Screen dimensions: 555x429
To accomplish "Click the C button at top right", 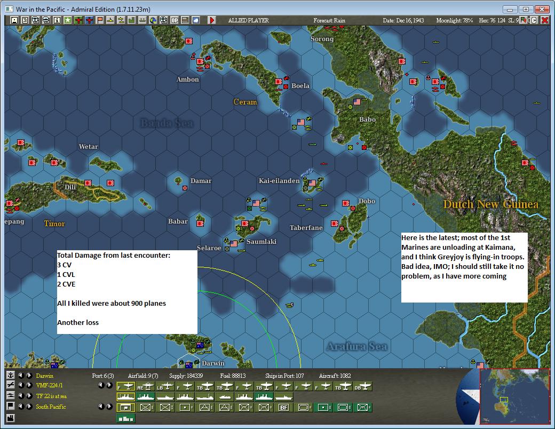I will 534,20.
